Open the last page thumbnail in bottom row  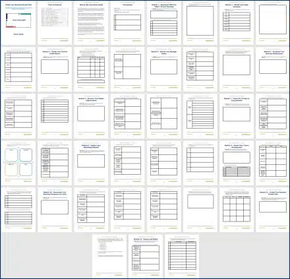[182, 257]
